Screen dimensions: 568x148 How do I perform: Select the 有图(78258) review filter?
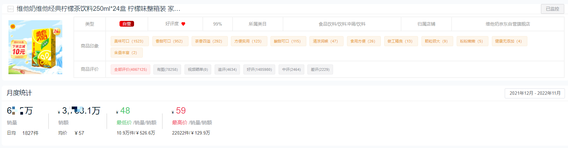click(167, 69)
